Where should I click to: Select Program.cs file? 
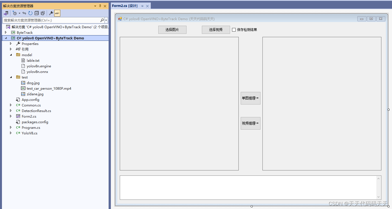(31, 127)
